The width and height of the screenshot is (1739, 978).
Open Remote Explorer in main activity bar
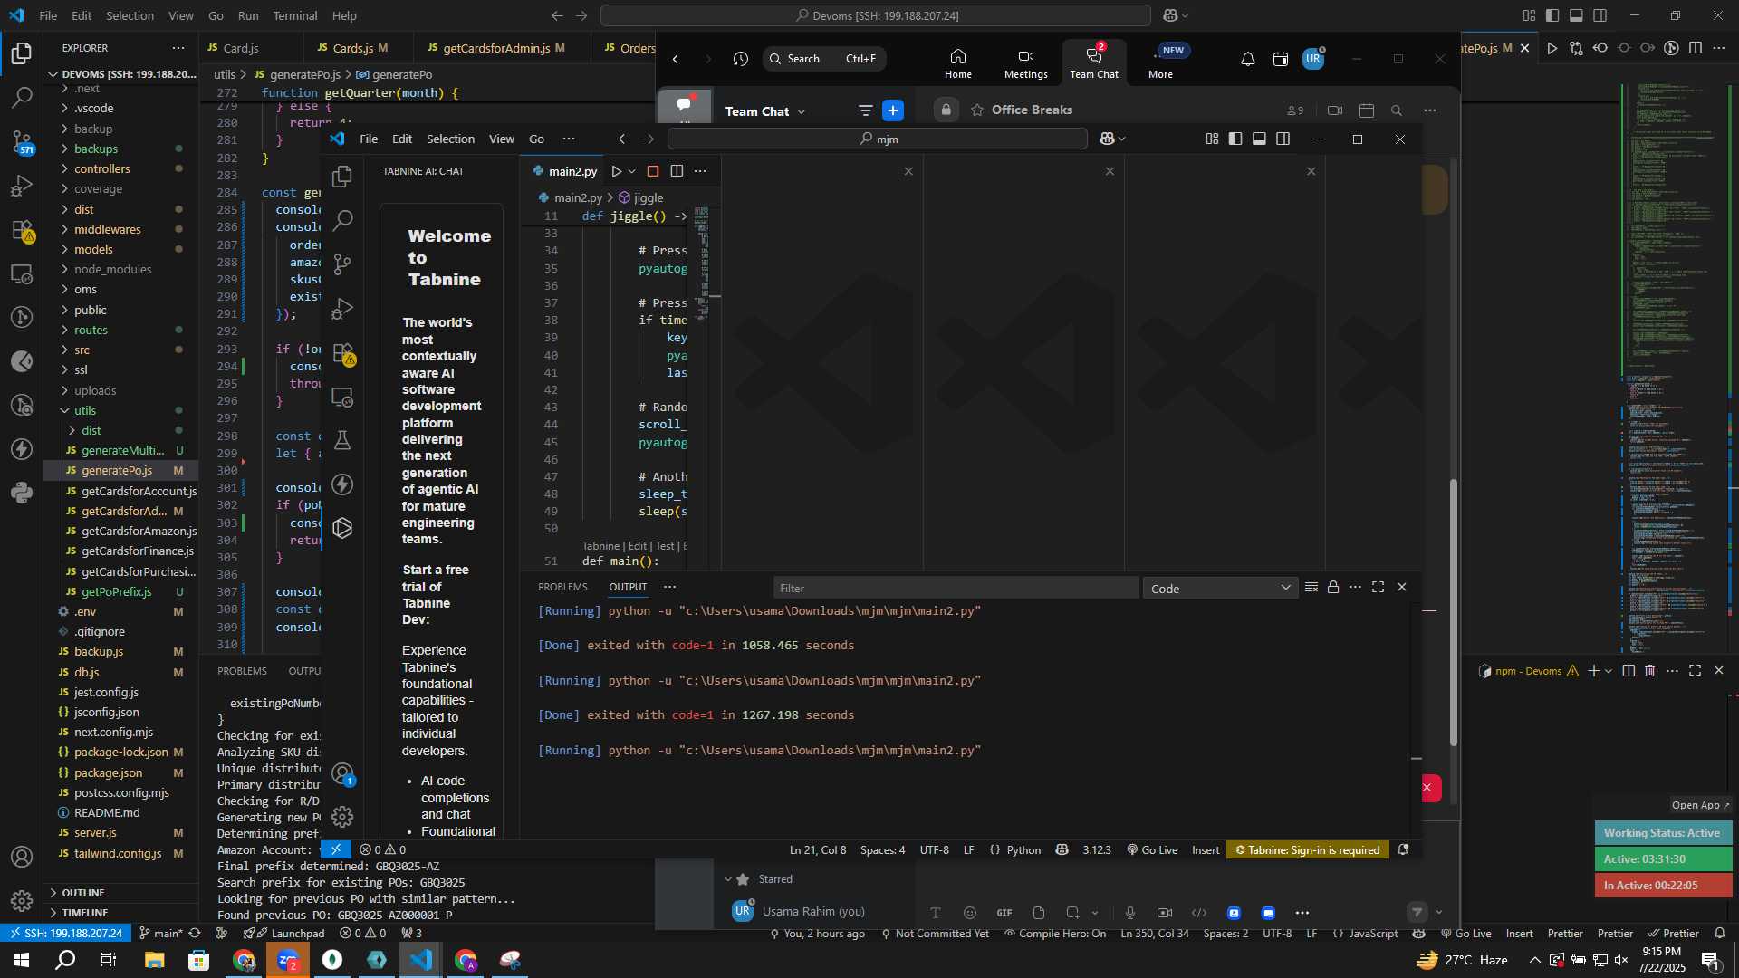click(x=22, y=273)
